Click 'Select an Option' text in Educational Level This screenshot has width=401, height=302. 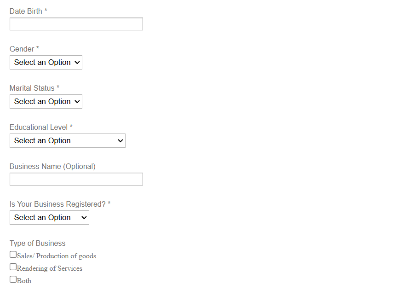click(x=42, y=141)
